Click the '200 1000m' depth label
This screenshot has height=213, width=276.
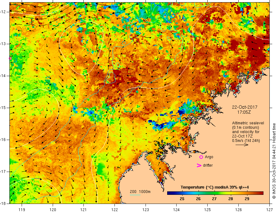[x=140, y=192]
